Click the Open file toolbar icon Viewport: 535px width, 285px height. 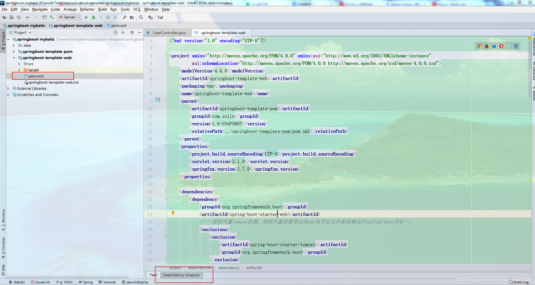[4, 17]
